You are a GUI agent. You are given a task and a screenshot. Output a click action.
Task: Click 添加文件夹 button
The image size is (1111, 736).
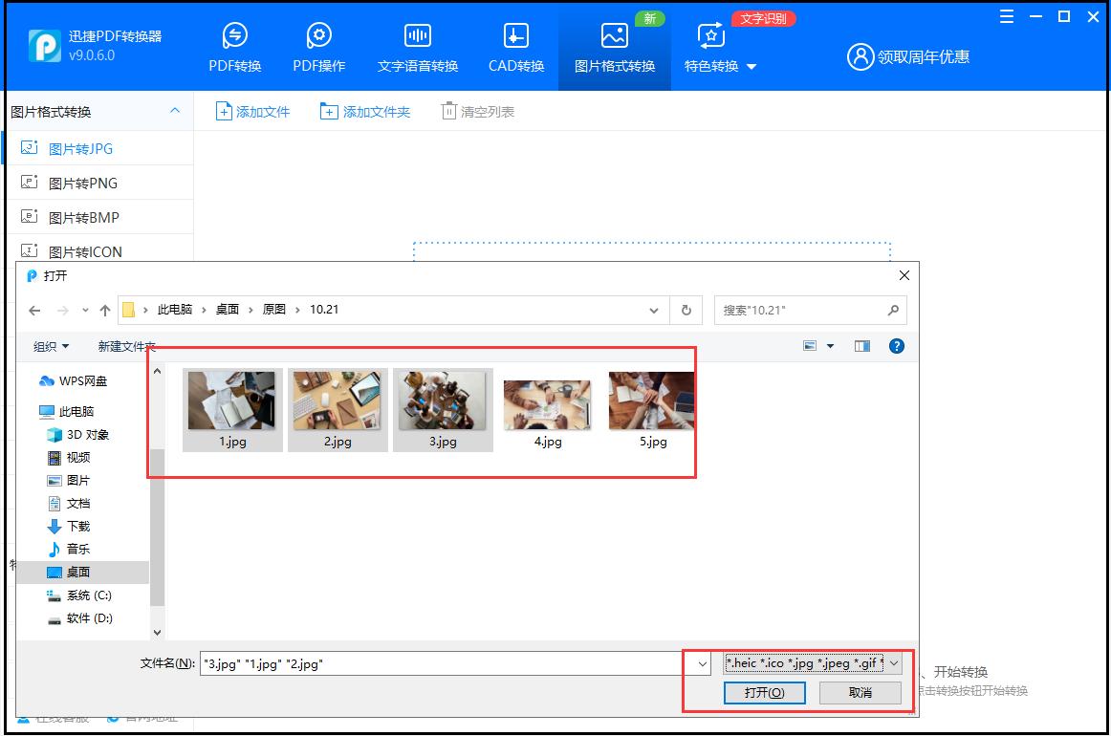tap(365, 111)
